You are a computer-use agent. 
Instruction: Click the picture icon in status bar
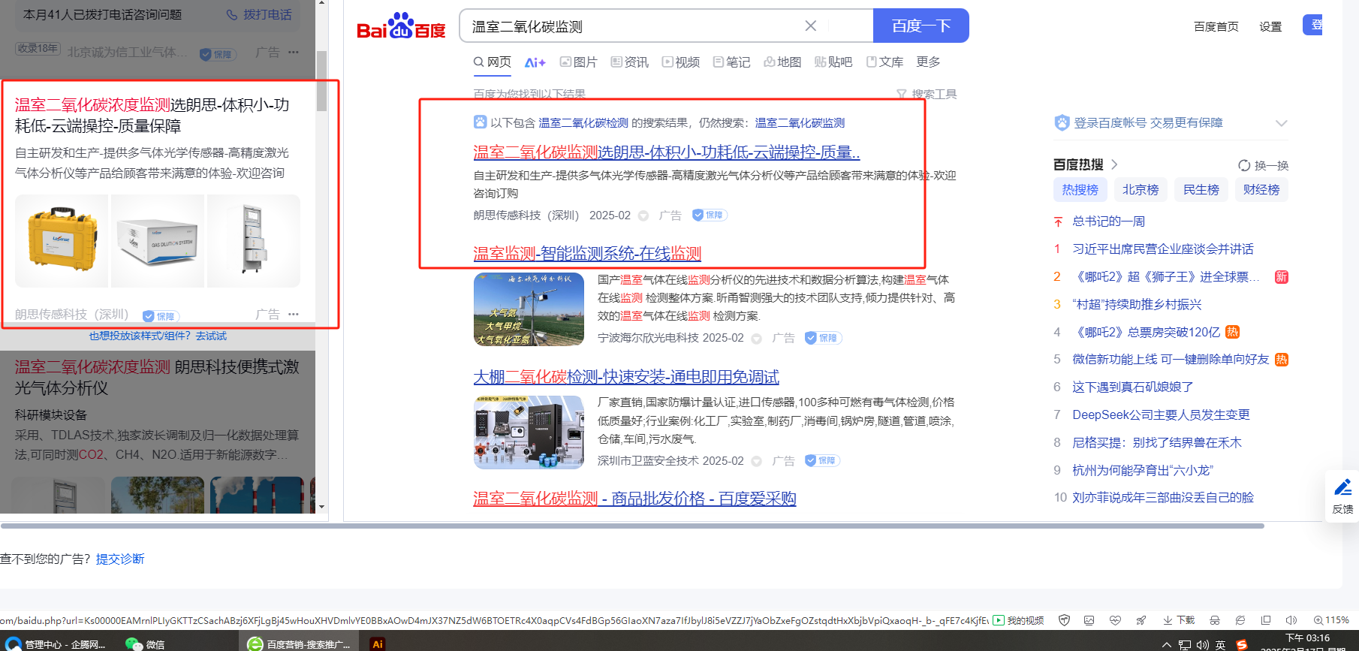[1089, 620]
